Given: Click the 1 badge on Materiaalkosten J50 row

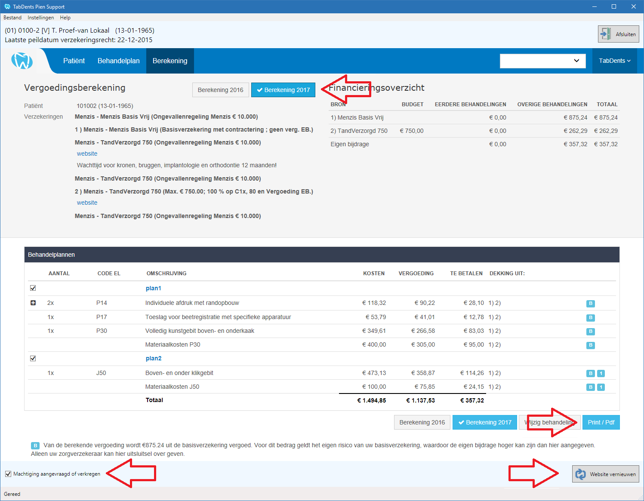Looking at the screenshot, I should pos(601,387).
